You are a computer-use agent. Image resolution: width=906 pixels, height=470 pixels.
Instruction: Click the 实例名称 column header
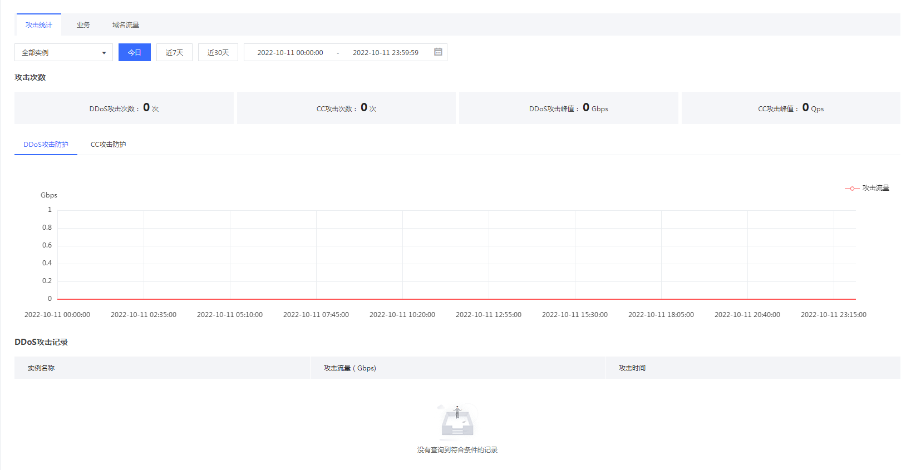coord(41,368)
